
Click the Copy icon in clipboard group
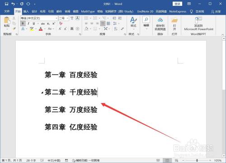coord(14,23)
